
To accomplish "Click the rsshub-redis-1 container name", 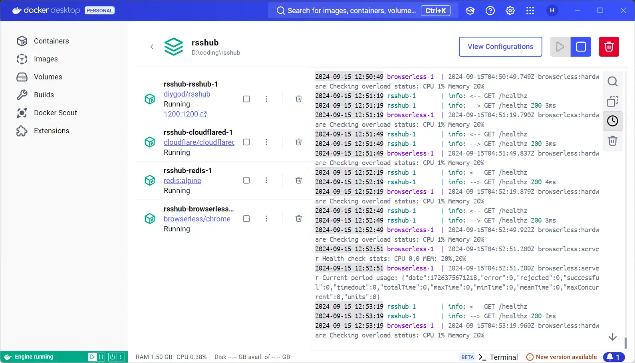I will coord(188,171).
